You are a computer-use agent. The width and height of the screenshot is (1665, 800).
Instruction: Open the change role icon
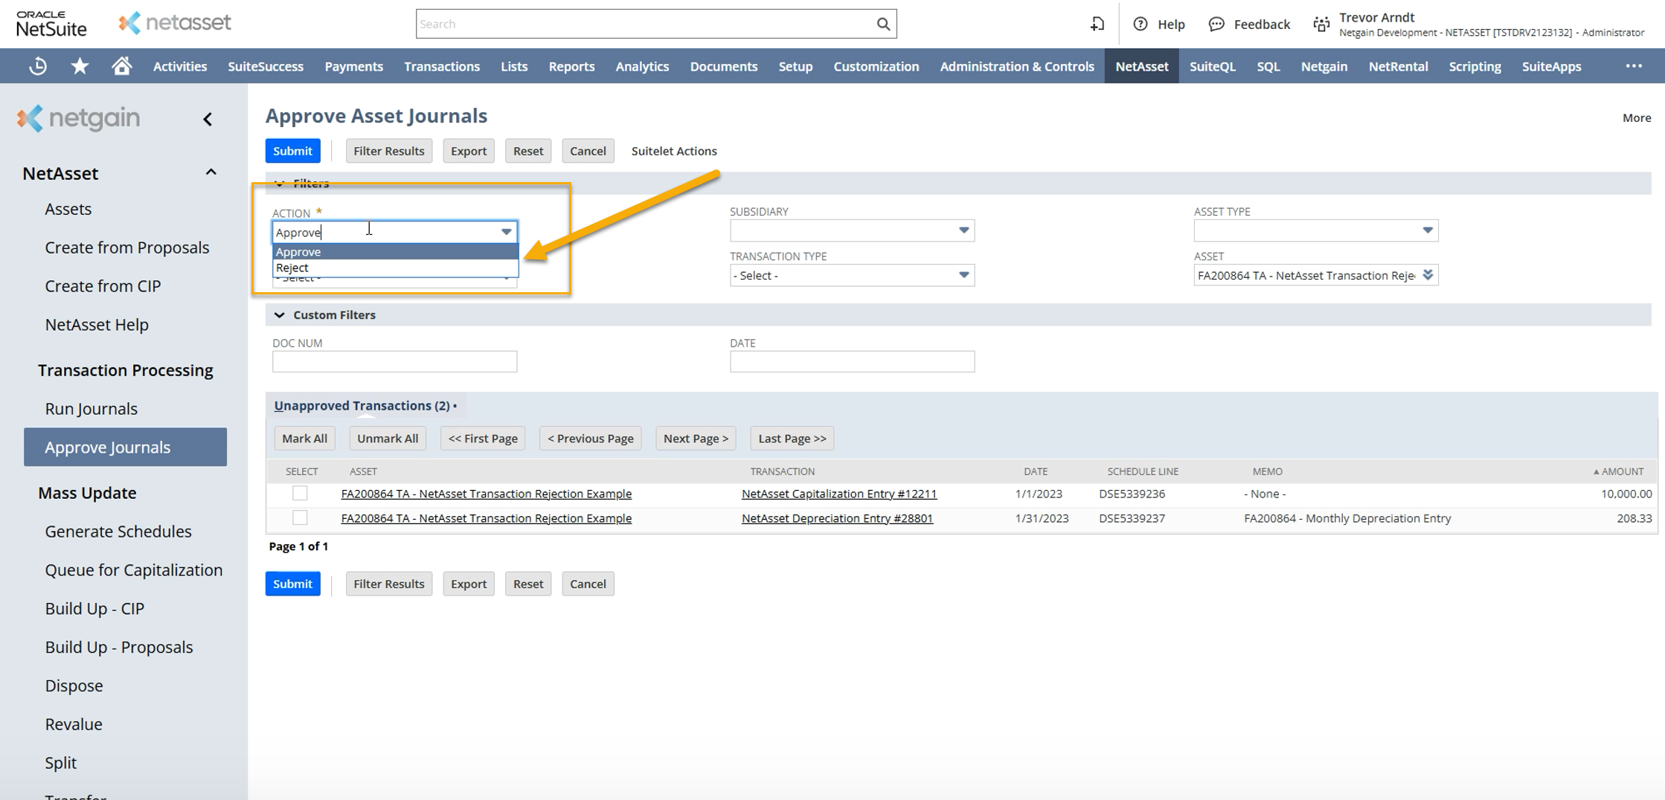tap(1321, 24)
